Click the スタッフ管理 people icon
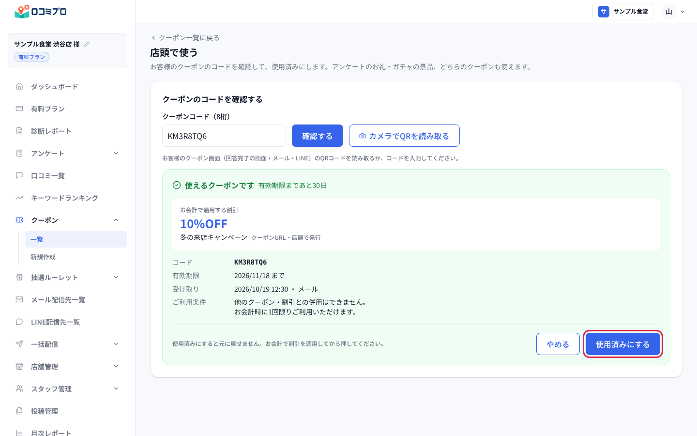697x436 pixels. click(19, 389)
